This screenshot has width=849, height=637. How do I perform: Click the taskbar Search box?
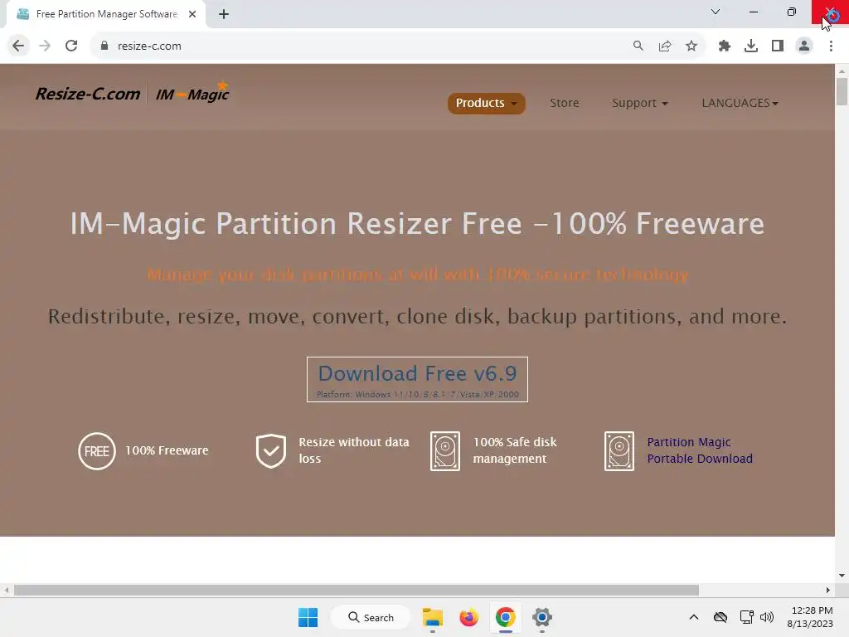(x=371, y=617)
